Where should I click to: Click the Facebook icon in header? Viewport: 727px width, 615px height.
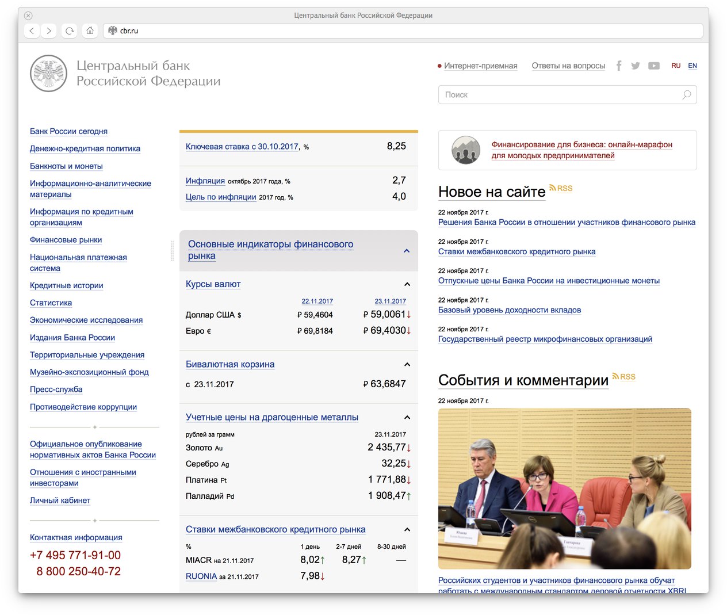(x=619, y=66)
